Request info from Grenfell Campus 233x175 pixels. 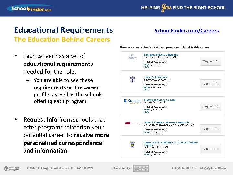coord(210,129)
